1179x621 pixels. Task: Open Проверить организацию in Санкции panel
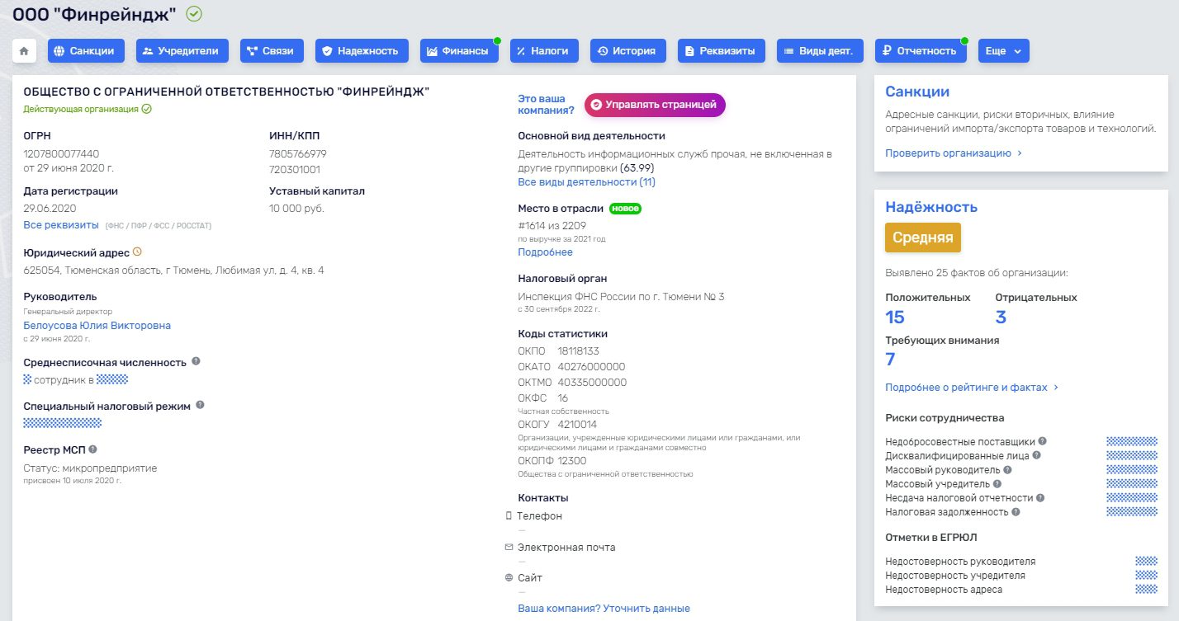[953, 153]
